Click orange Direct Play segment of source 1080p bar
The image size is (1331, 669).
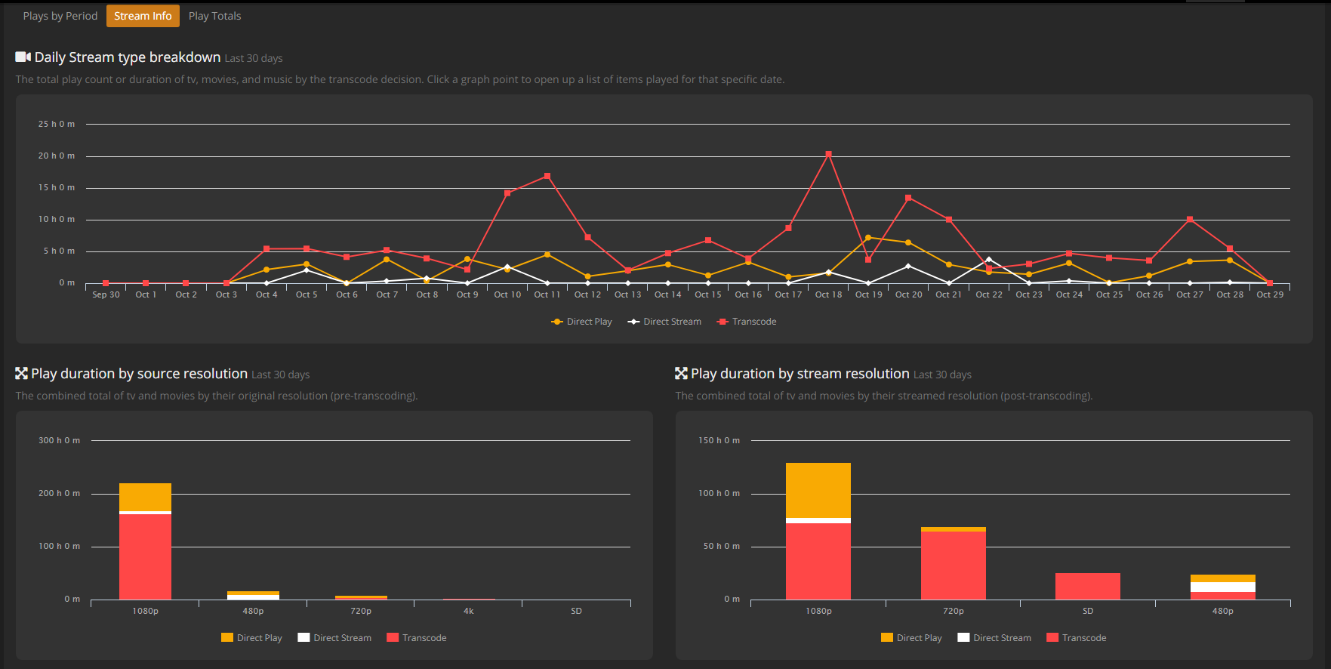145,497
